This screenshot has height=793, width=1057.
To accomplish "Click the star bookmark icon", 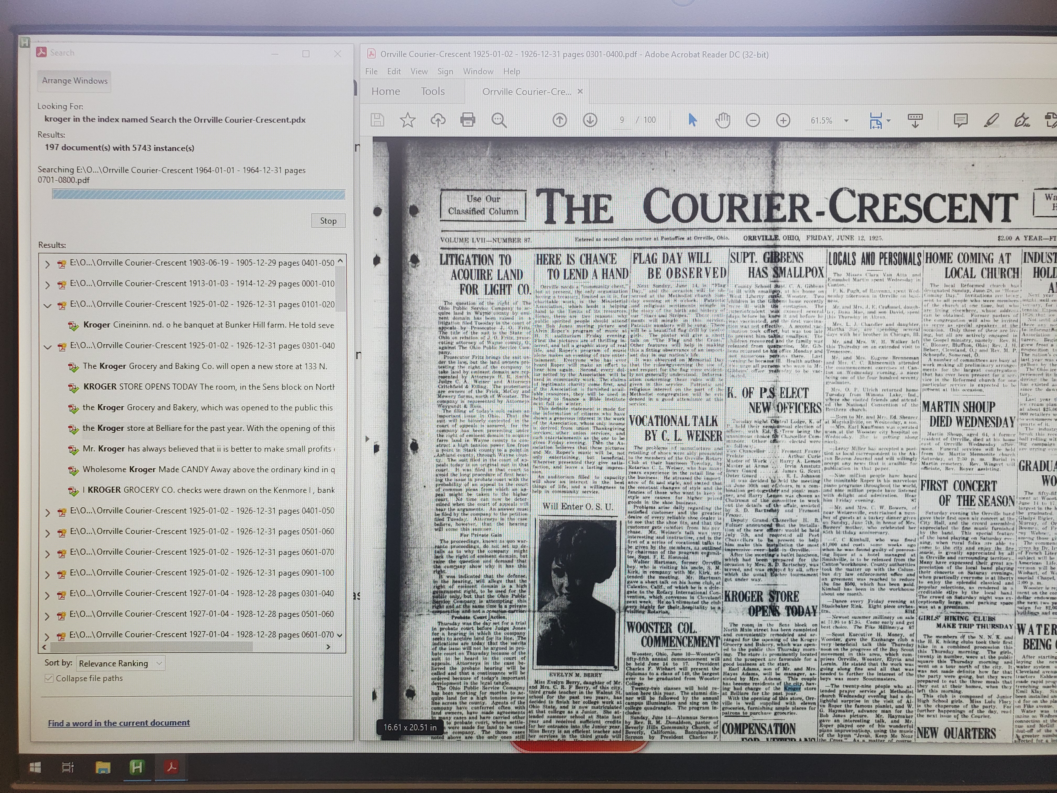I will coord(407,120).
